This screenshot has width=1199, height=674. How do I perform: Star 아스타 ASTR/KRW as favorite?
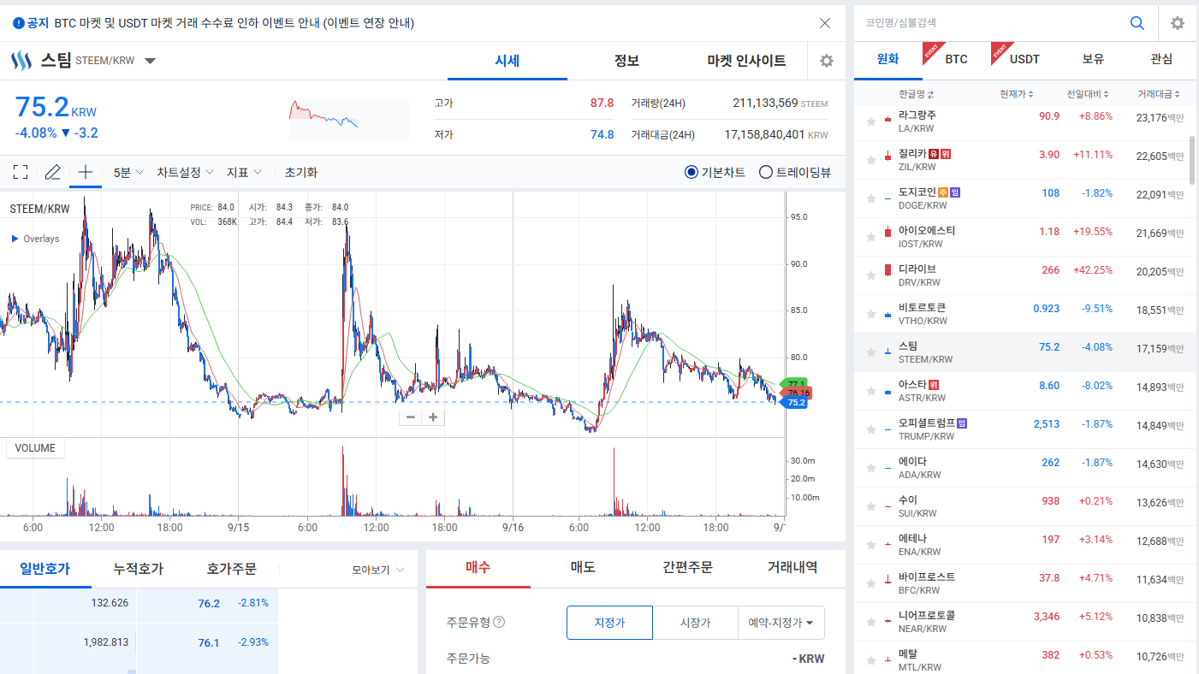pyautogui.click(x=871, y=391)
